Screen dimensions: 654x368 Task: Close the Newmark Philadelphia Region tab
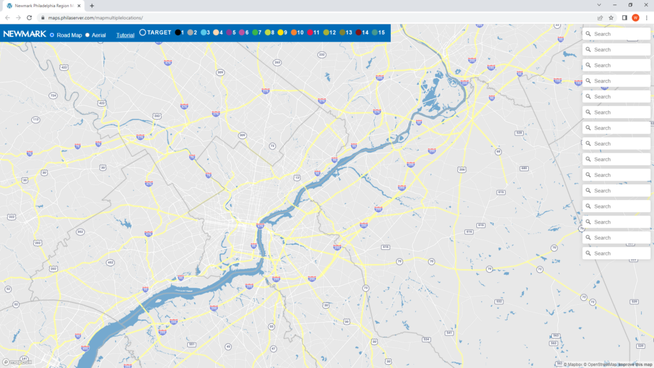pos(79,6)
